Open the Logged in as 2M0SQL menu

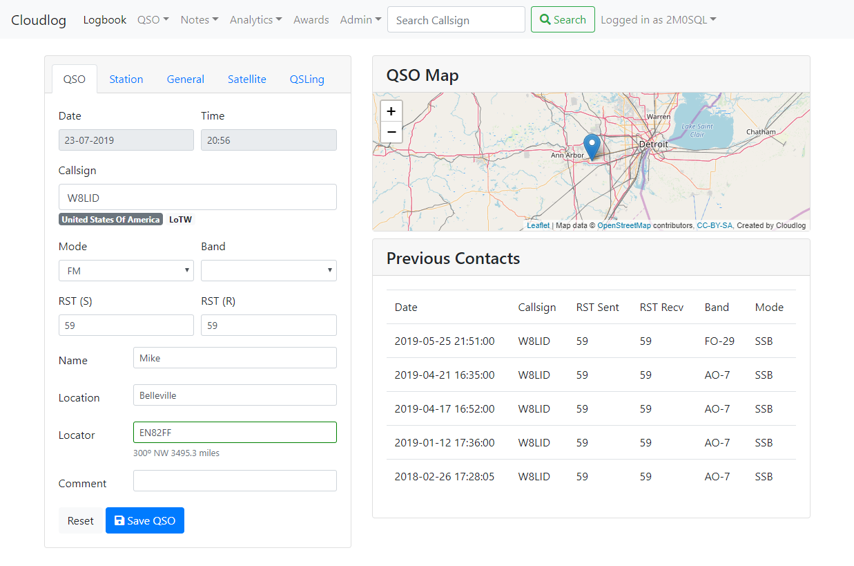(659, 20)
